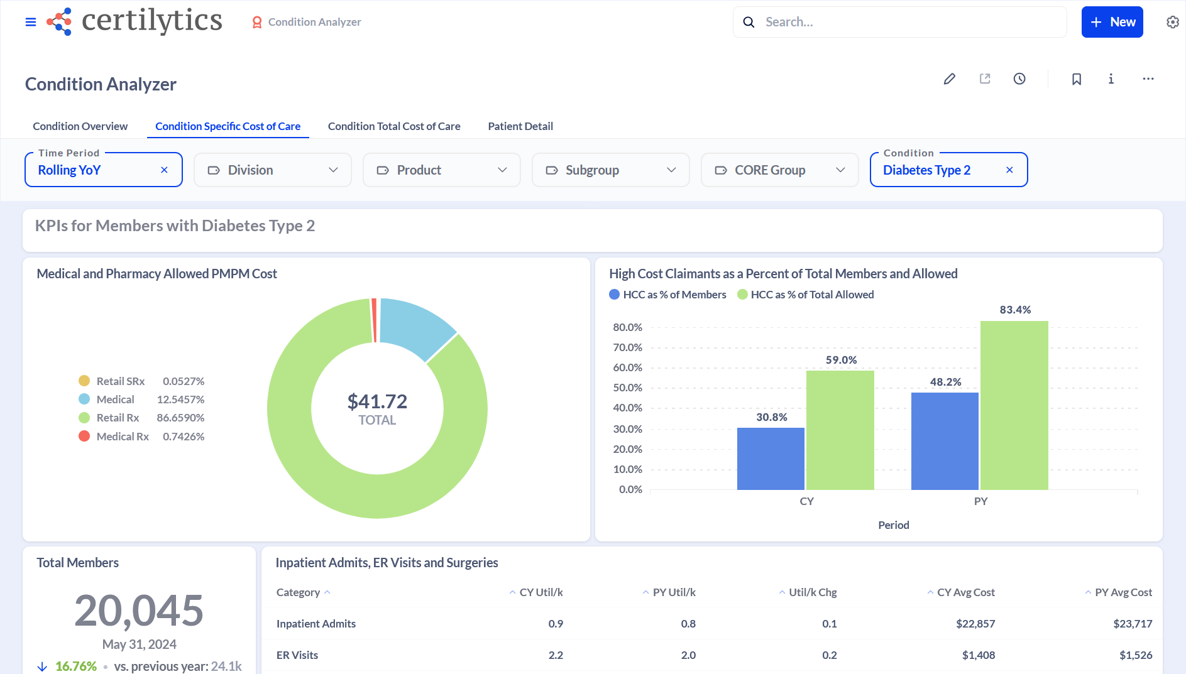Open the CORE Group dropdown
1186x674 pixels.
pyautogui.click(x=779, y=170)
